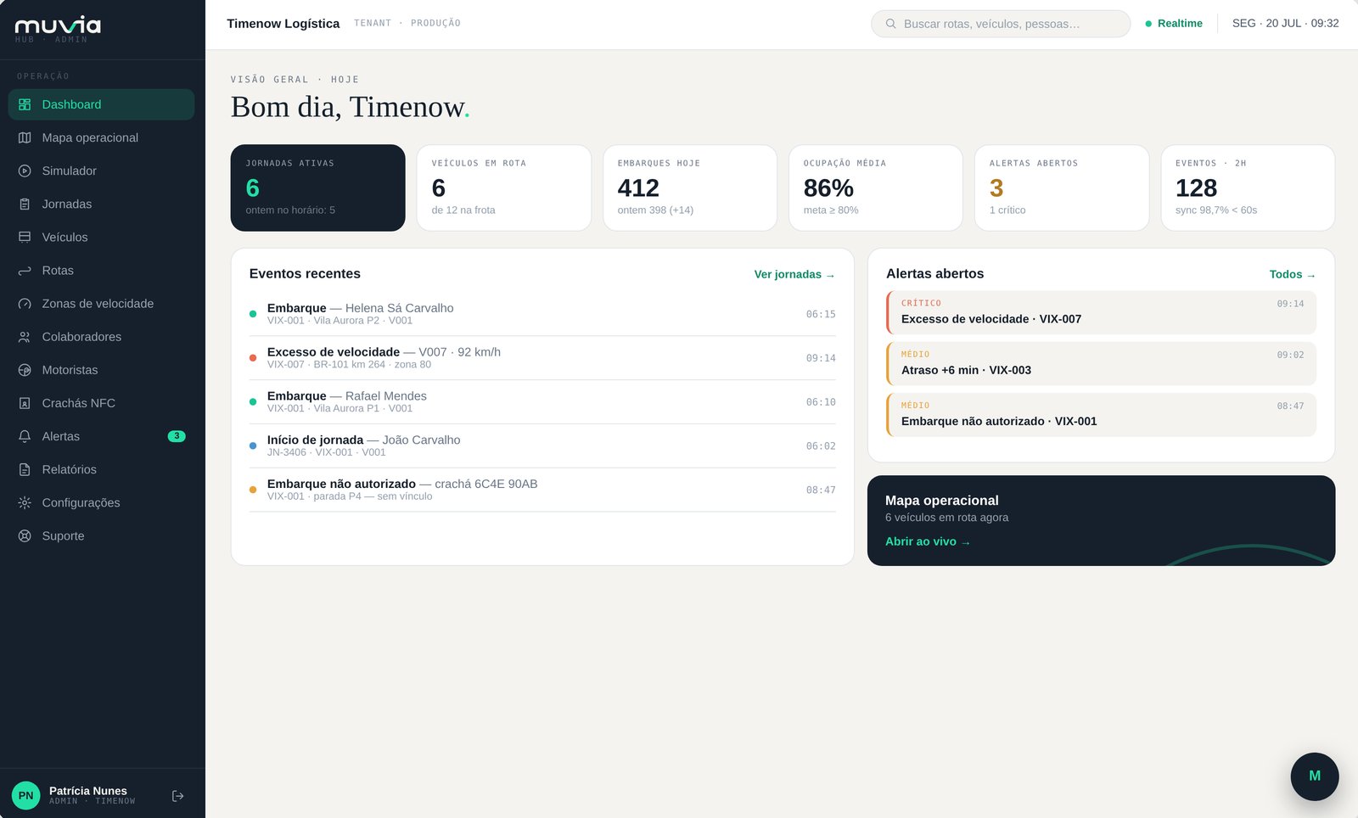
Task: Open the Ocupação média card
Action: (x=875, y=188)
